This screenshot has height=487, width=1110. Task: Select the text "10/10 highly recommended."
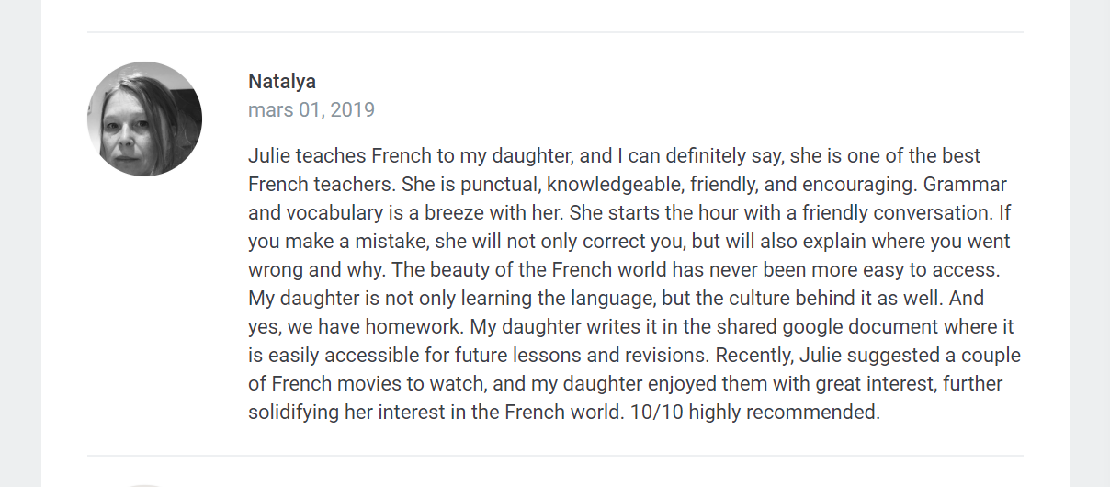(x=755, y=413)
